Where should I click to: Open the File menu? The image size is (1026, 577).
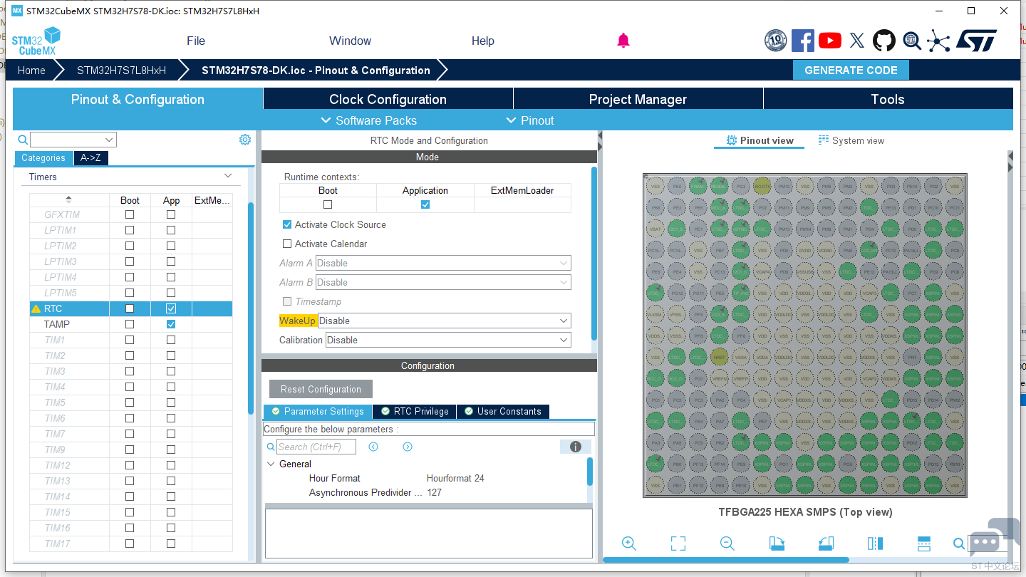(x=196, y=41)
